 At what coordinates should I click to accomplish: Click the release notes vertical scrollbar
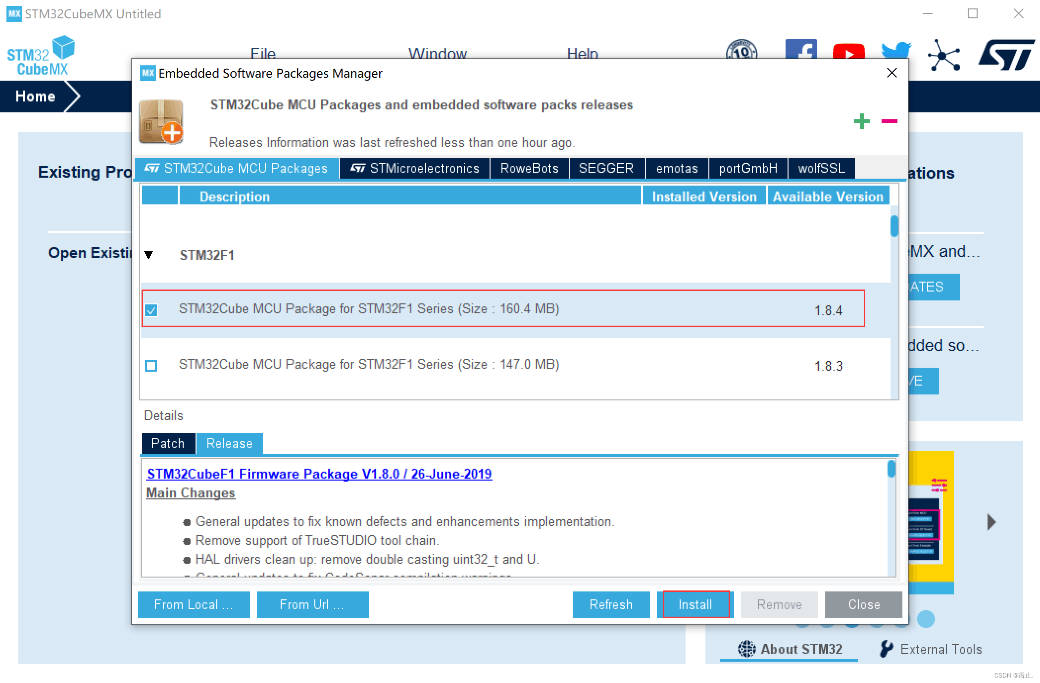tap(891, 469)
